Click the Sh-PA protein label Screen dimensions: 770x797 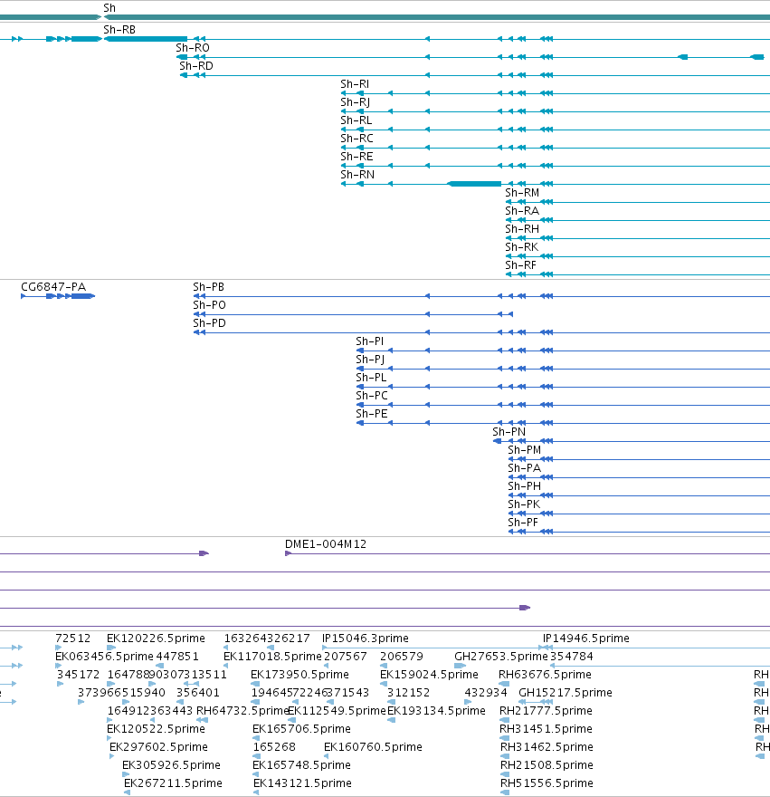(525, 468)
